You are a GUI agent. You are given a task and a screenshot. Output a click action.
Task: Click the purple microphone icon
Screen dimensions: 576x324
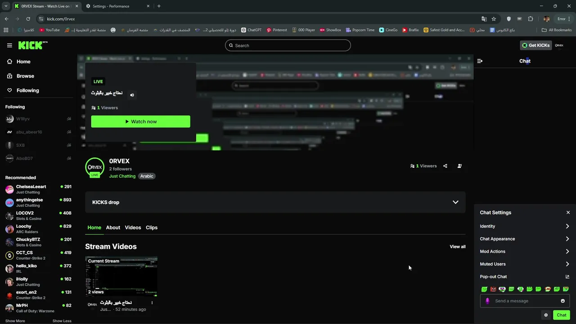point(487,301)
